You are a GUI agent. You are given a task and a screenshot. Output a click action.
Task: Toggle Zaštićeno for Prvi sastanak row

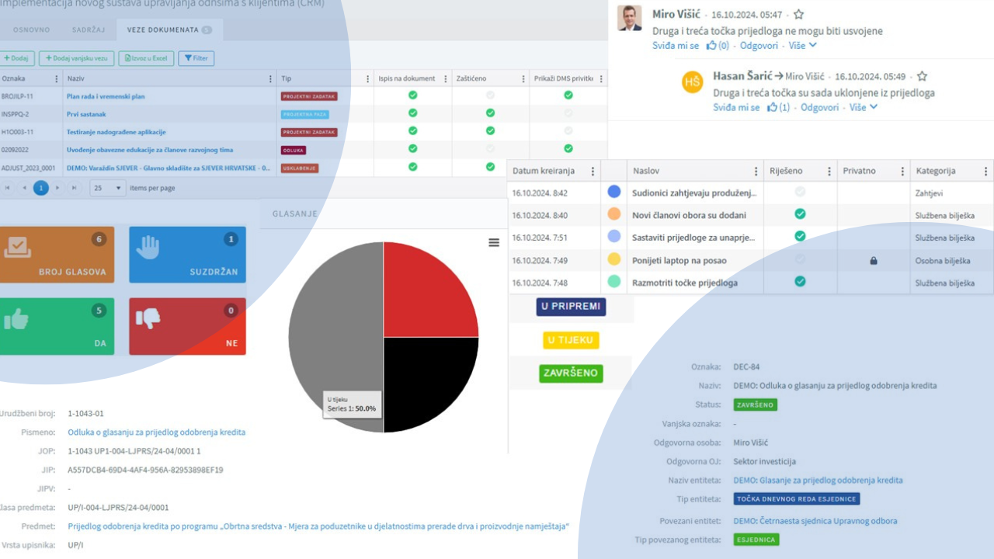490,113
